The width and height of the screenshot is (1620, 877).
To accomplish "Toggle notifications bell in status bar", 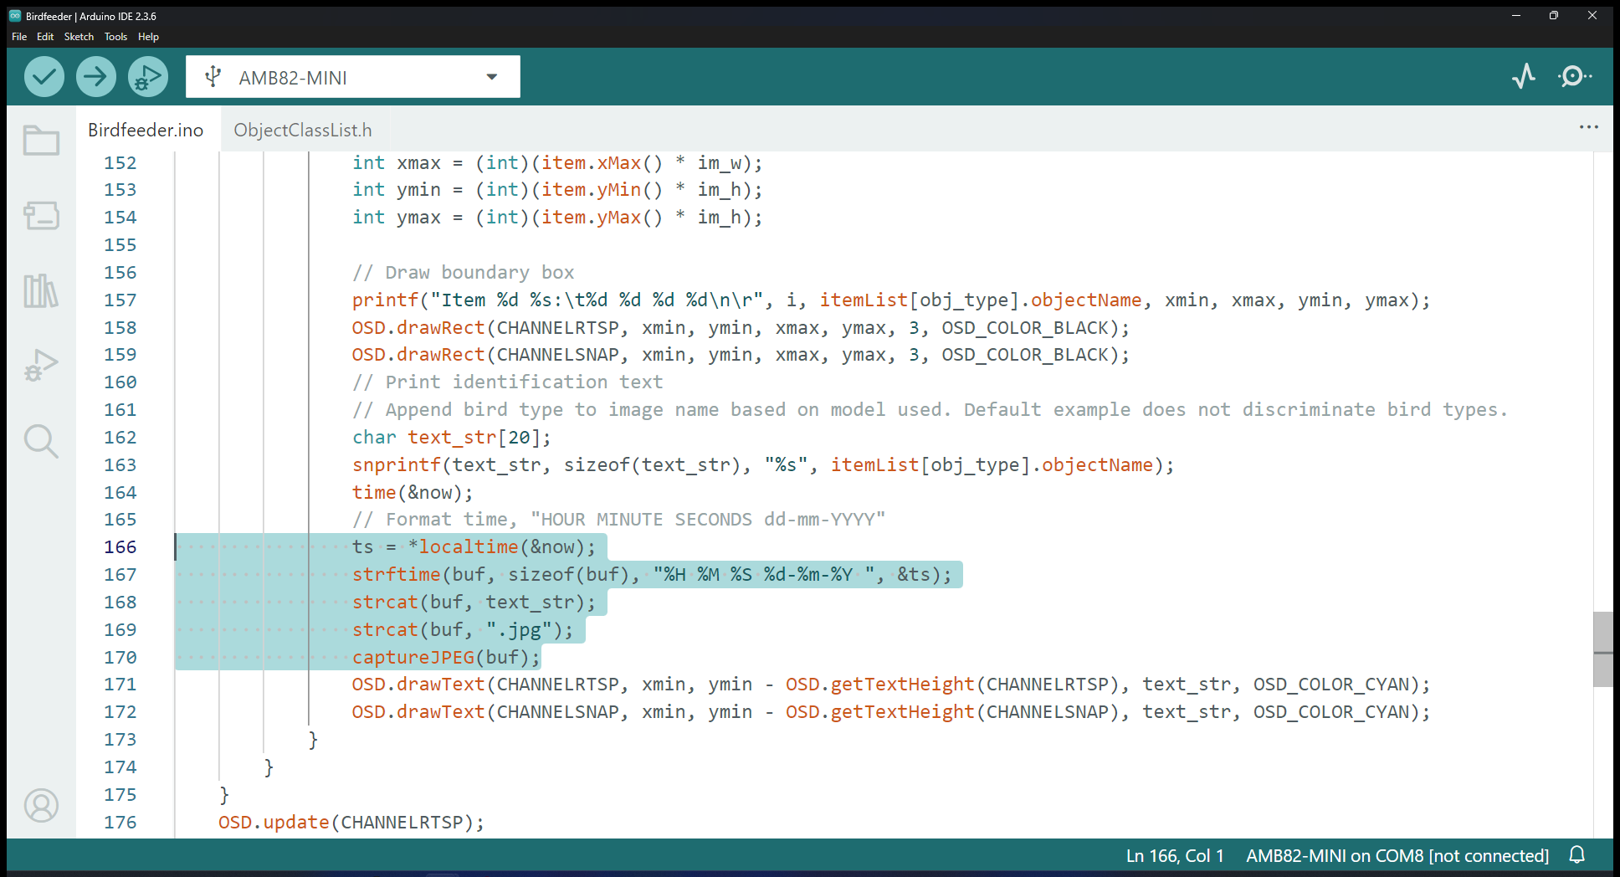I will pos(1576,855).
